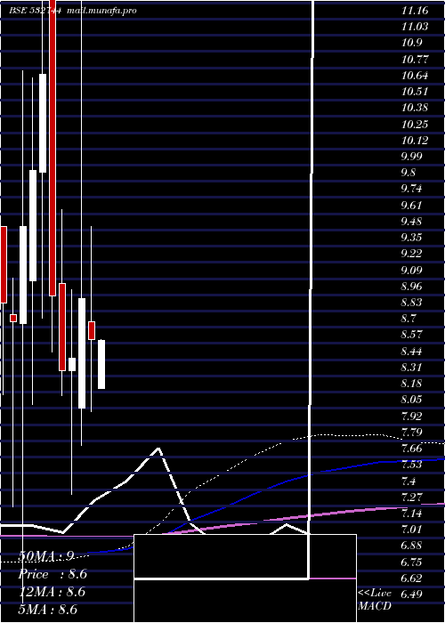Click the 9.48 price axis label
This screenshot has height=623, width=445.
[x=412, y=222]
